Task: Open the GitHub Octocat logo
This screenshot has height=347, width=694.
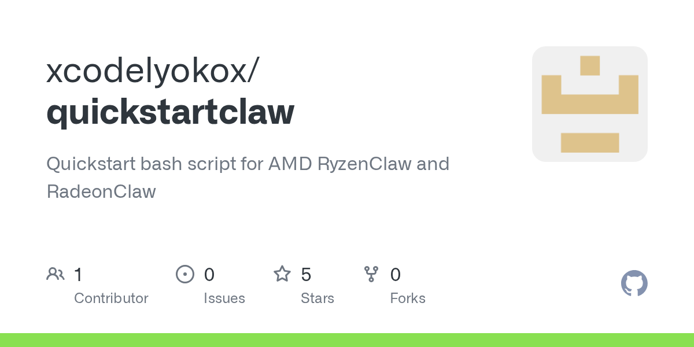Action: click(634, 283)
